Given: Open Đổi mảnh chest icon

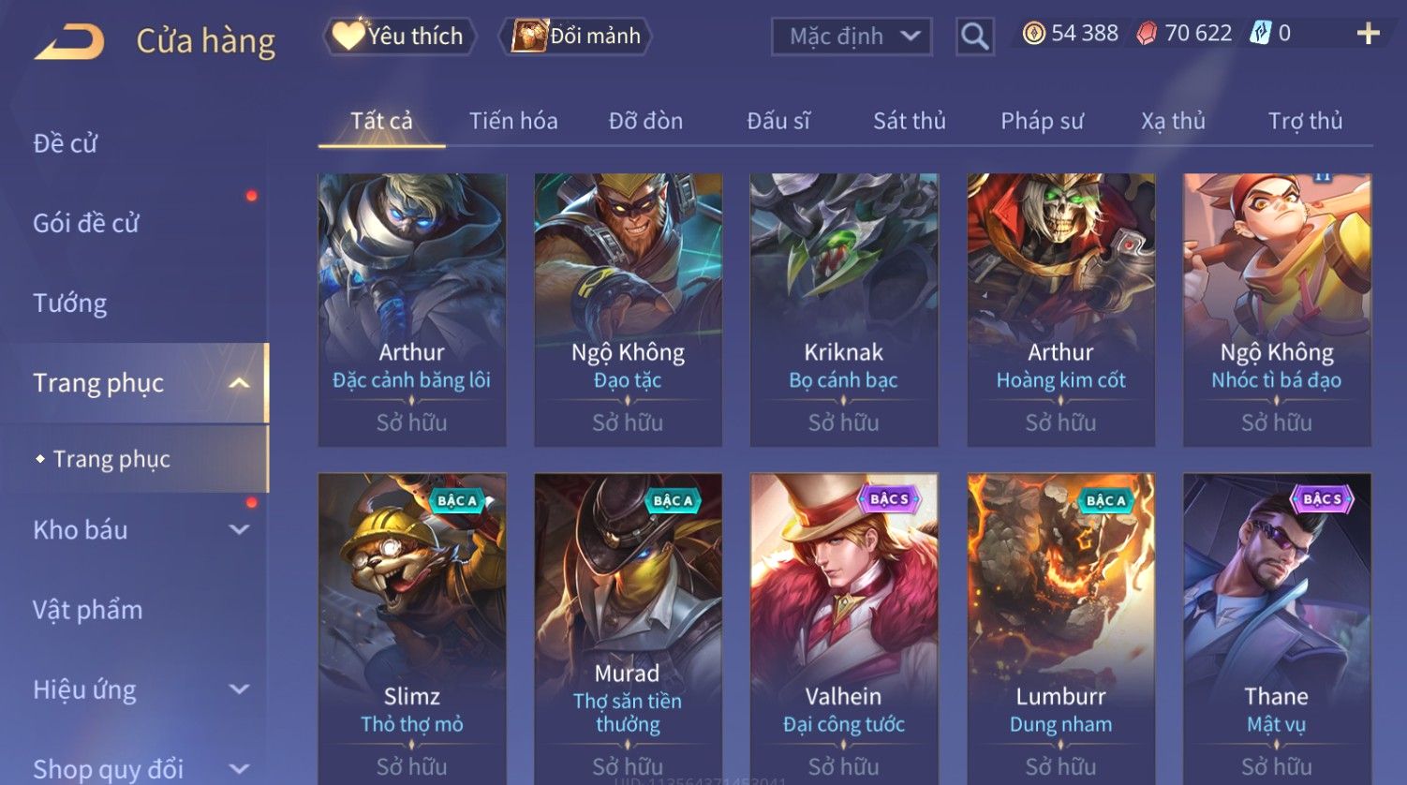Looking at the screenshot, I should click(529, 36).
